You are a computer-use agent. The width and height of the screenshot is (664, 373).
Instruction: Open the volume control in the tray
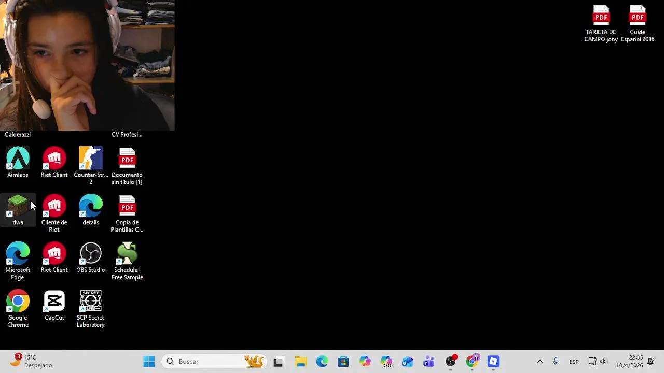coord(603,362)
